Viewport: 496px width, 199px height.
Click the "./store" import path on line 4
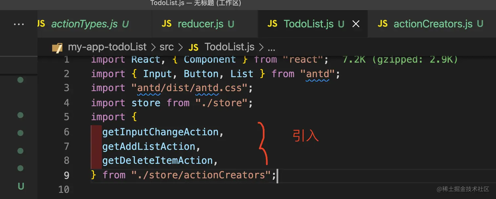[x=221, y=103]
